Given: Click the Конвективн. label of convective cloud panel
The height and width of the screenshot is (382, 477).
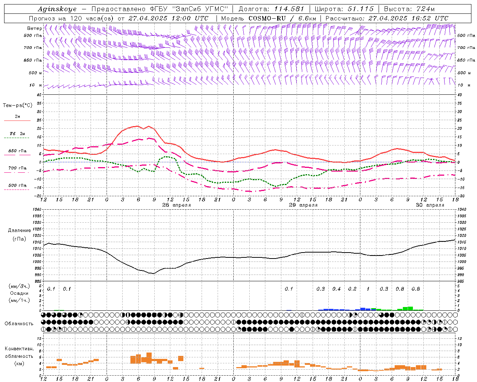Looking at the screenshot, I should tap(19, 349).
